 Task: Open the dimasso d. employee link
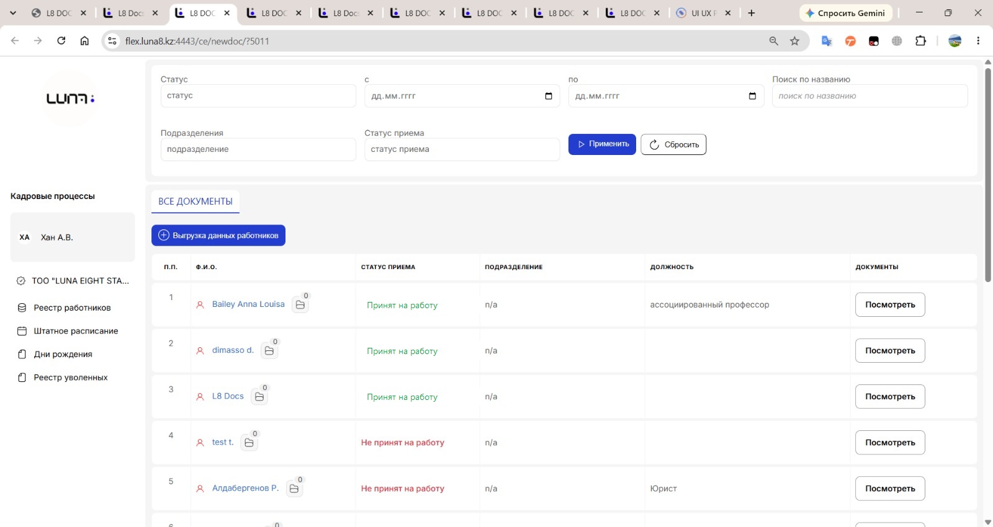[233, 350]
